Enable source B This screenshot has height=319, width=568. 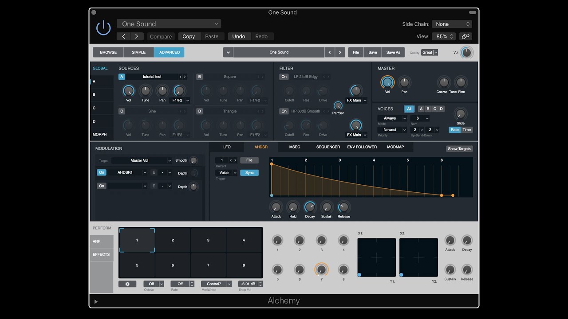click(200, 77)
